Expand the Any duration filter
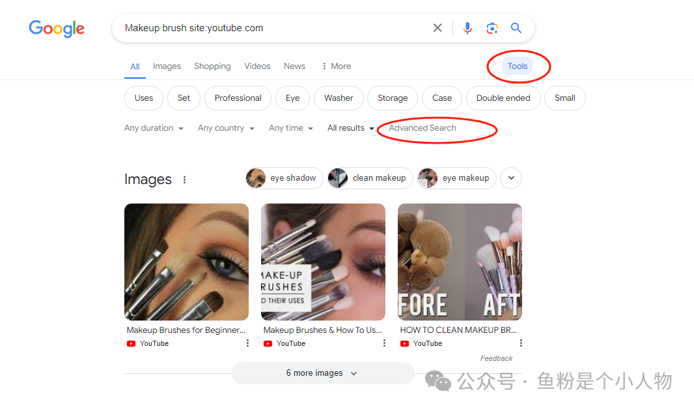The height and width of the screenshot is (409, 694). click(x=154, y=128)
